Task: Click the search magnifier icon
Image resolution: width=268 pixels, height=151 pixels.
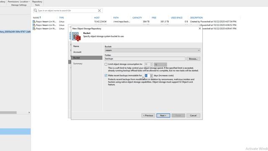Action: pos(35,10)
